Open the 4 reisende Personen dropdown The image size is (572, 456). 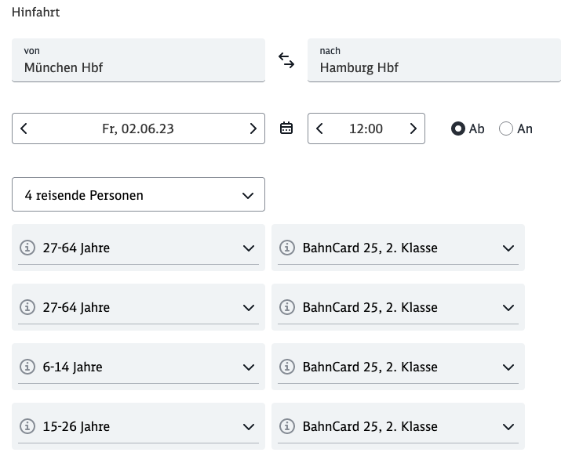click(x=138, y=195)
